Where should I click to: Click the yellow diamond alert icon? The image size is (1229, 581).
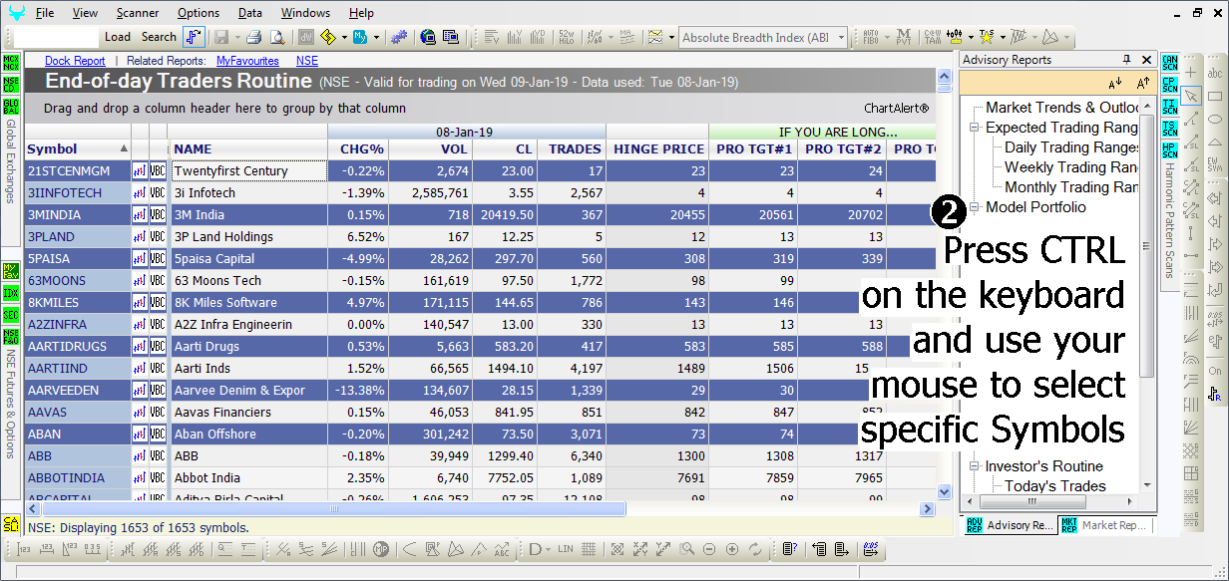coord(327,37)
